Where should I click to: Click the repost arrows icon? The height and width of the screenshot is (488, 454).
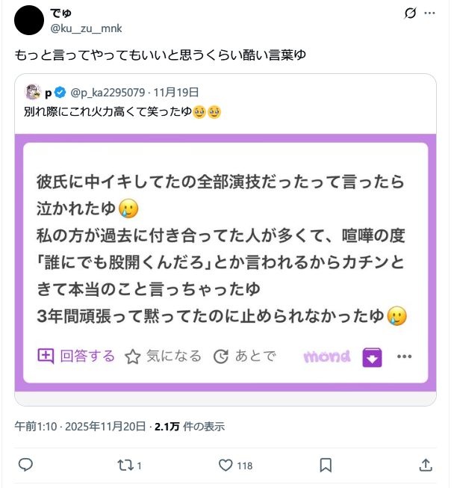click(x=126, y=465)
